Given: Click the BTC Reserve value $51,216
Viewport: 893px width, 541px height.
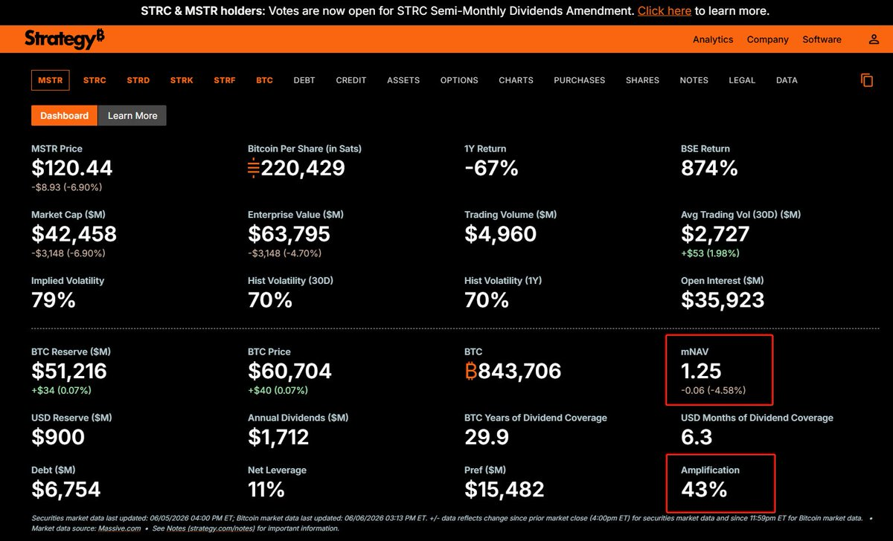Looking at the screenshot, I should (69, 371).
